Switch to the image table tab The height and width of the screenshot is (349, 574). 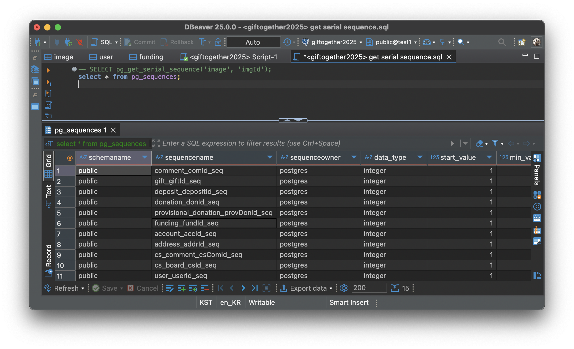(59, 57)
